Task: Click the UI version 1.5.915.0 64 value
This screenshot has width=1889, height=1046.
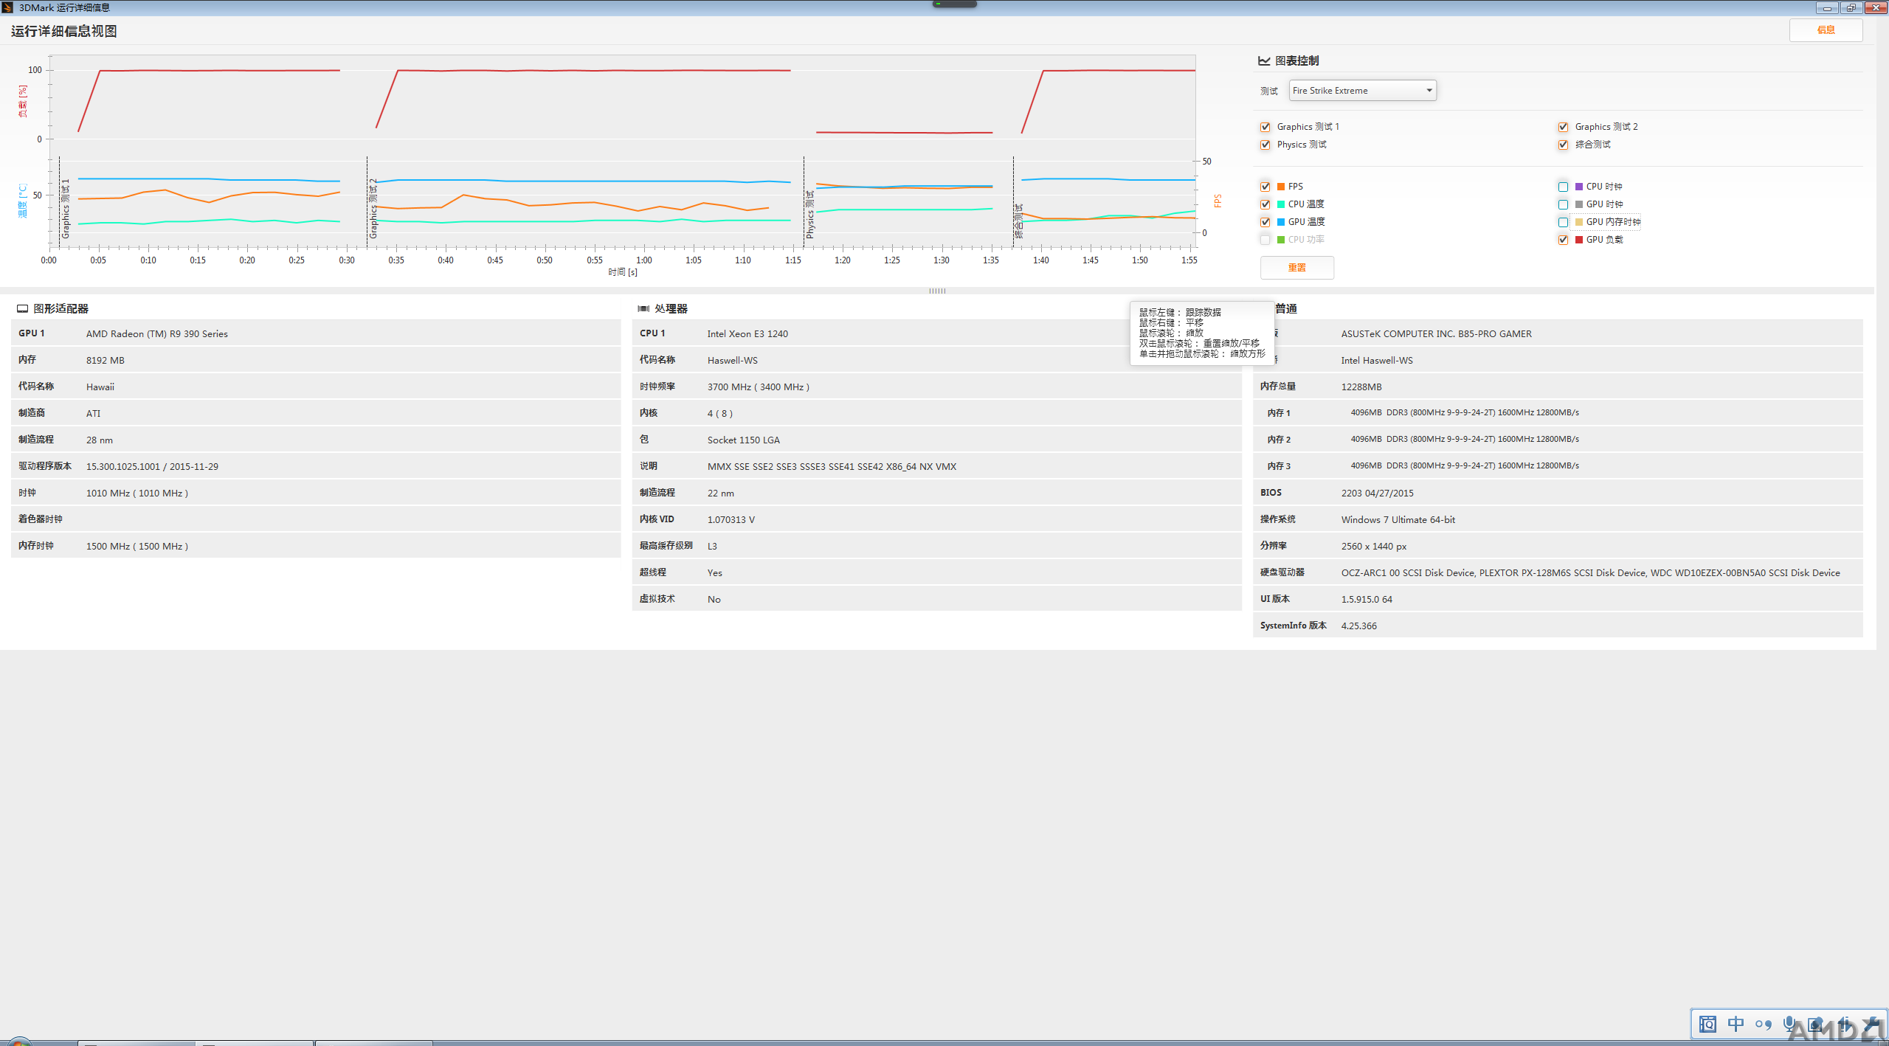Action: [x=1367, y=600]
